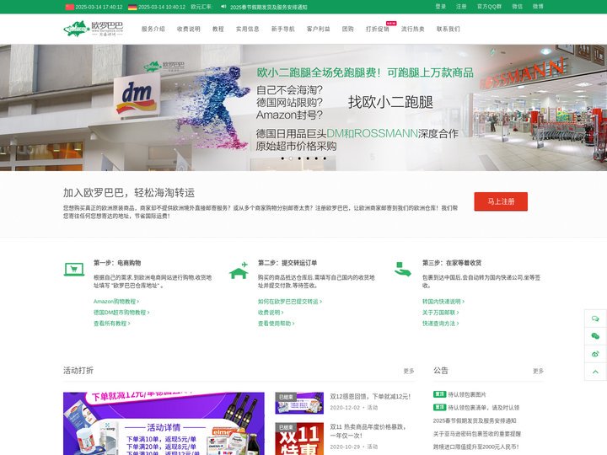Screen dimensions: 607x455
Task: Open the chat bubble icon in floating sidebar
Action: tap(595, 318)
